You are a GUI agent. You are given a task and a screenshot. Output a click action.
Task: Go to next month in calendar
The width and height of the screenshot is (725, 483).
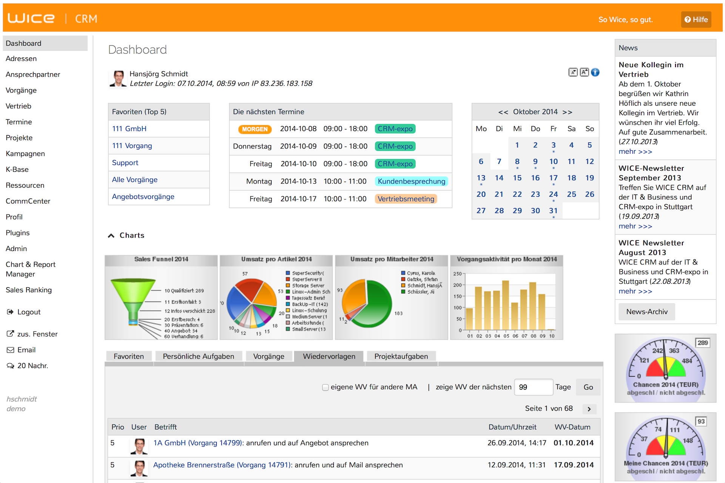pyautogui.click(x=567, y=112)
